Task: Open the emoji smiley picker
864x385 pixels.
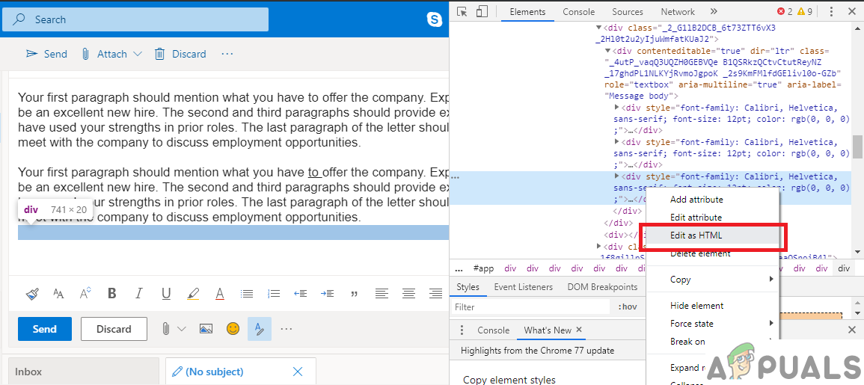Action: (x=233, y=329)
